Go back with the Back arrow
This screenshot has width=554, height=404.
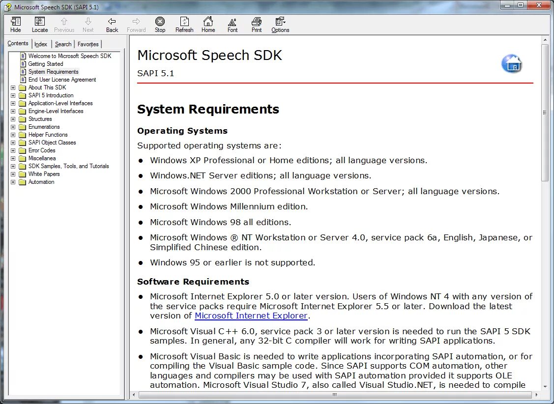(x=112, y=25)
